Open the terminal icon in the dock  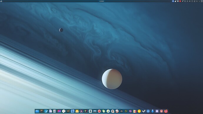41,111
